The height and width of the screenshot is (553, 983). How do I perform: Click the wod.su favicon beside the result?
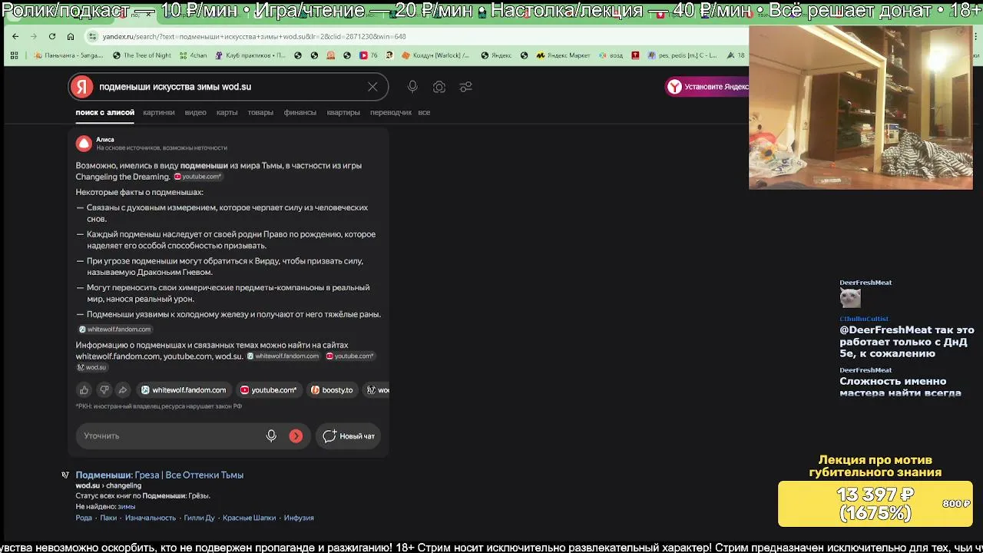pyautogui.click(x=65, y=475)
